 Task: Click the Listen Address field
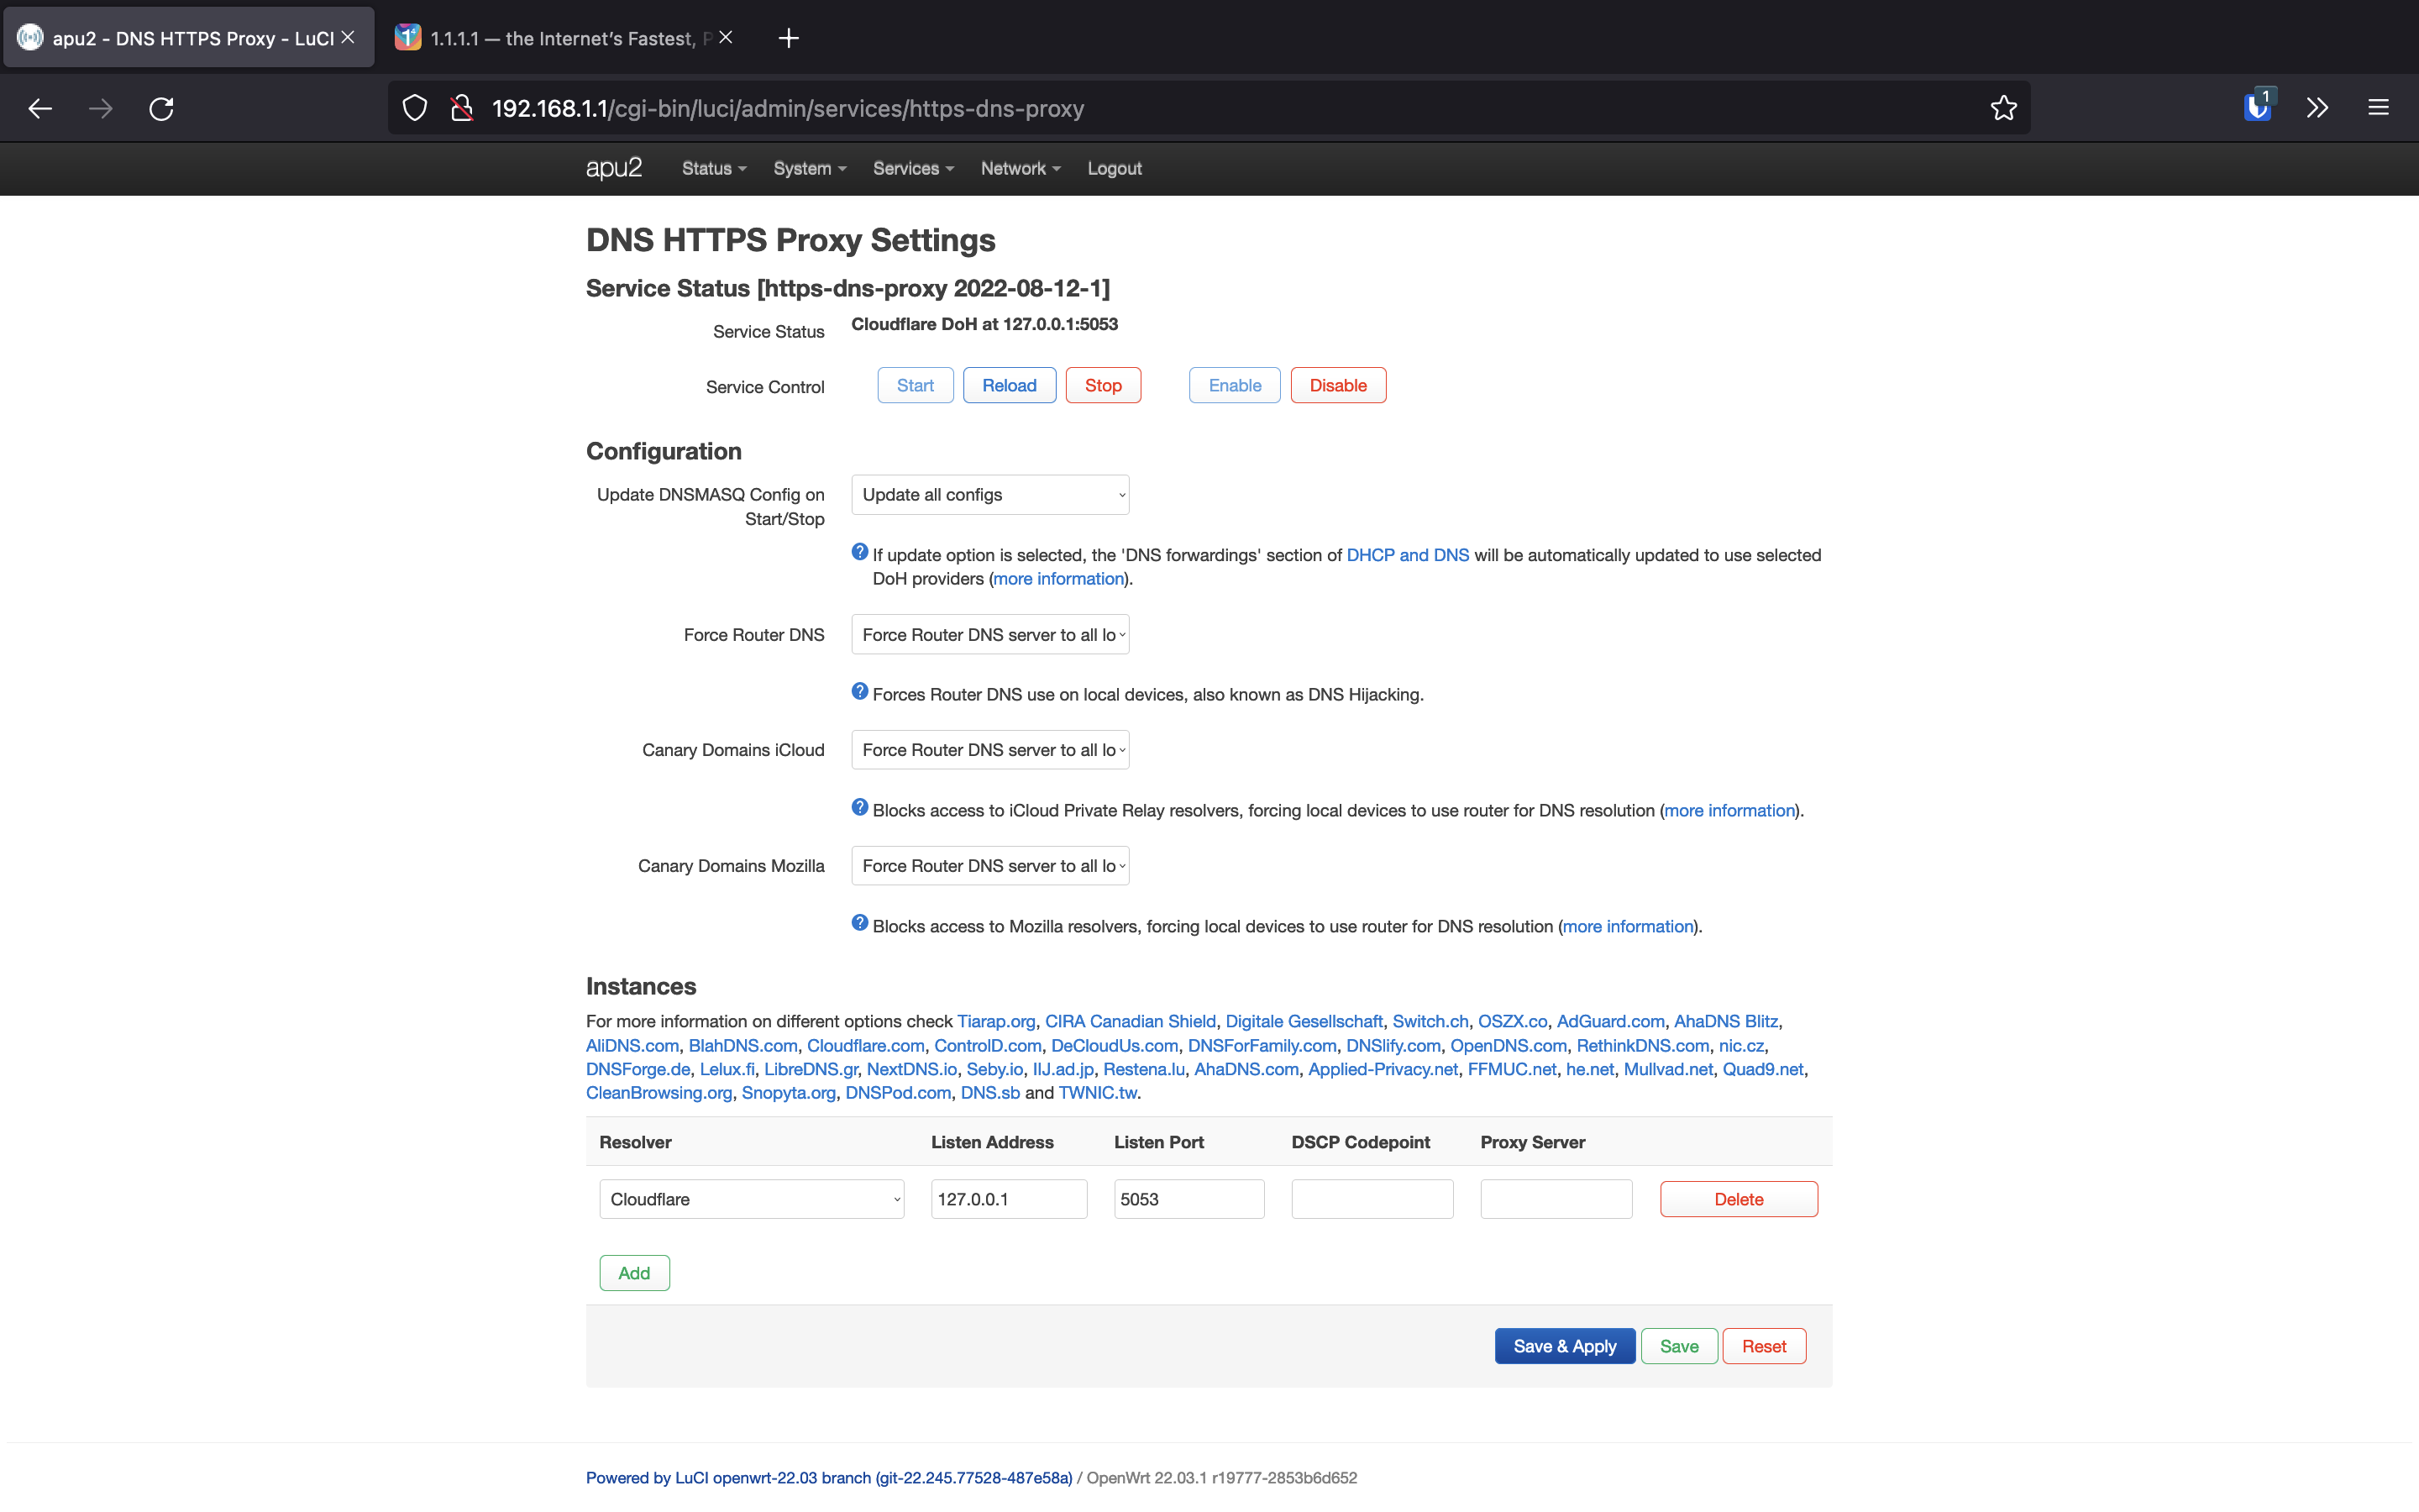click(x=1010, y=1199)
